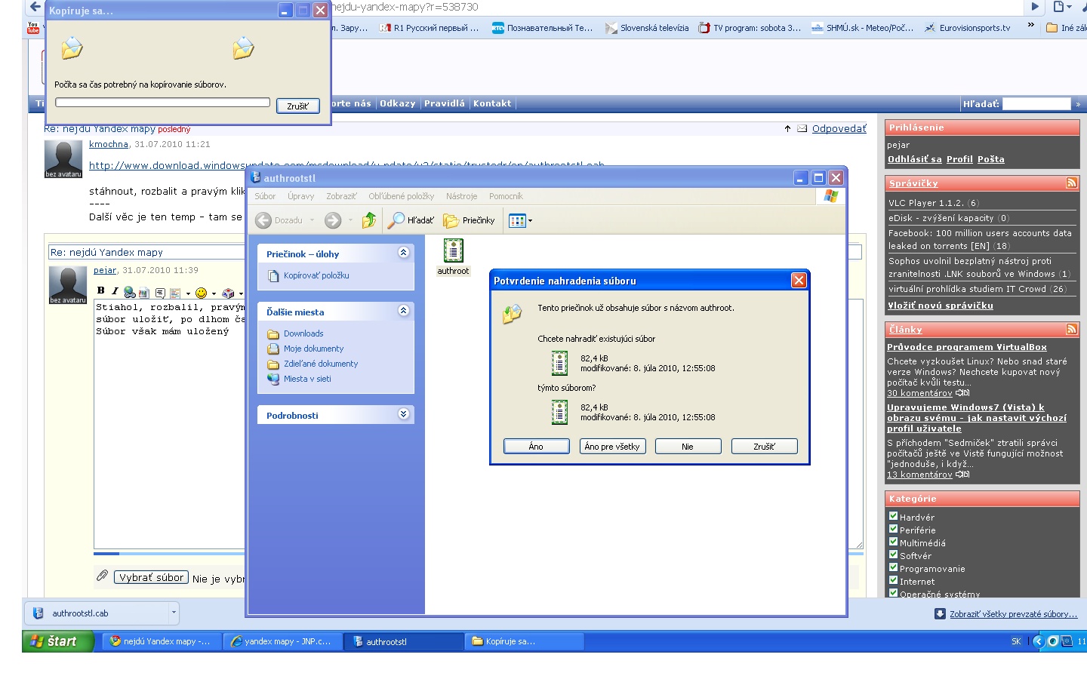Image resolution: width=1087 pixels, height=679 pixels.
Task: Select the authroot file icon
Action: [453, 252]
